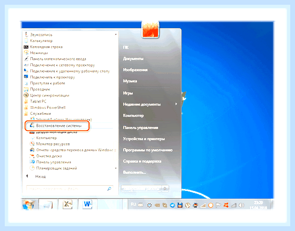Open Документы in the right pane
The height and width of the screenshot is (231, 295).
(x=133, y=59)
